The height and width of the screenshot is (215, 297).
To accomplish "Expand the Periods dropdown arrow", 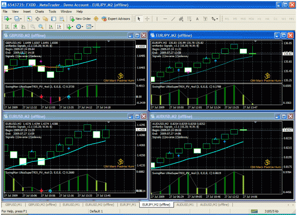I will click(x=82, y=27).
